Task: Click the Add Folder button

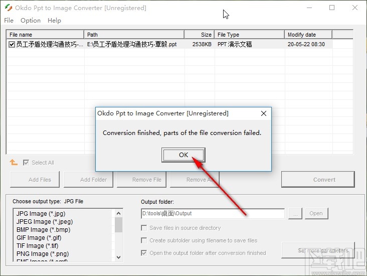Action: (88, 180)
